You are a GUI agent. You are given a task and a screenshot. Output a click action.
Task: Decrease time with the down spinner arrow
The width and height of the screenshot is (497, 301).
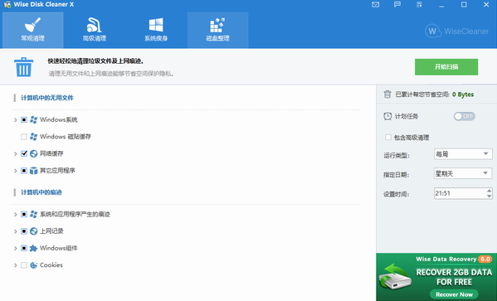(489, 197)
